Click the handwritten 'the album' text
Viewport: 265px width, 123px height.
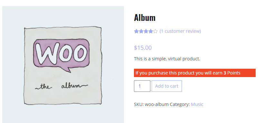coord(62,86)
